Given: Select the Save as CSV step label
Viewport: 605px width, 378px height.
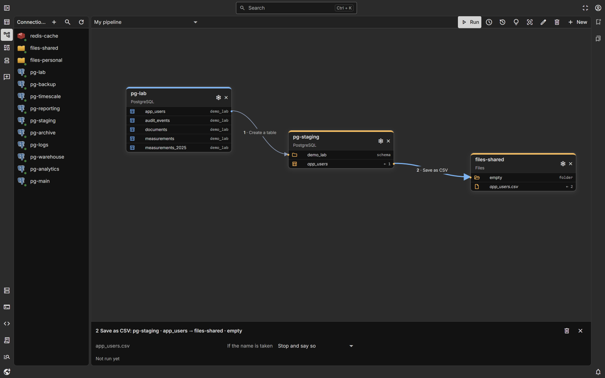Looking at the screenshot, I should tap(432, 170).
